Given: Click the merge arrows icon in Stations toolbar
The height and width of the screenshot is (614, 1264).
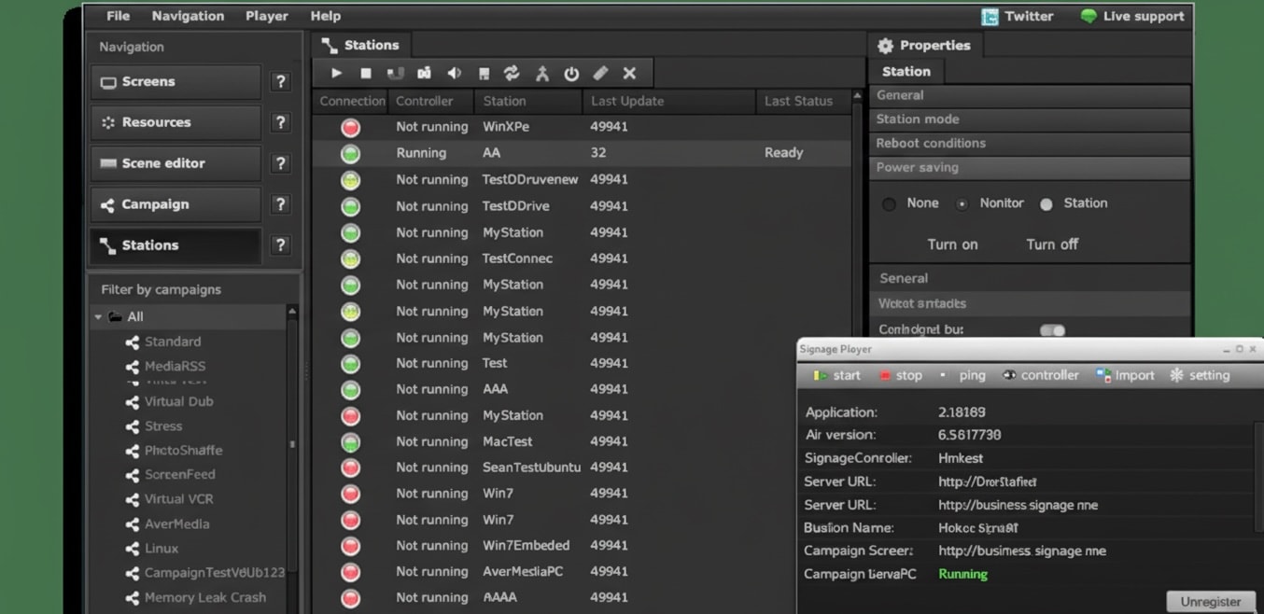Looking at the screenshot, I should (541, 73).
